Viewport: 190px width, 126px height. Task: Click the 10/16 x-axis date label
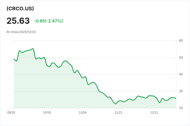pyautogui.click(x=47, y=113)
